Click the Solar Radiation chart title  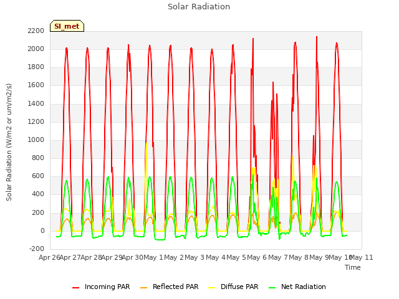[199, 7]
